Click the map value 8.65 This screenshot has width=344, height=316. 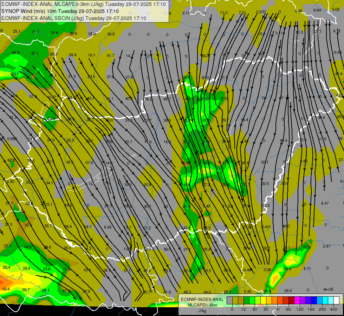(108, 227)
